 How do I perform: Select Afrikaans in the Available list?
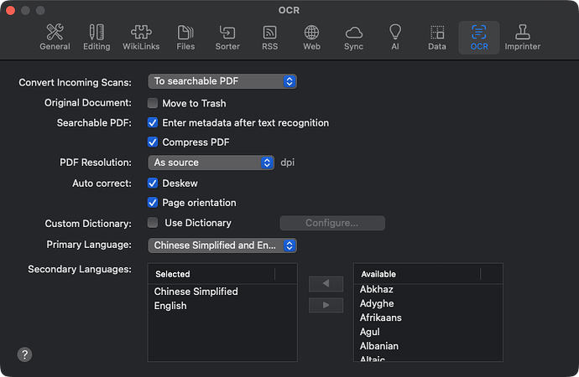[x=380, y=318]
